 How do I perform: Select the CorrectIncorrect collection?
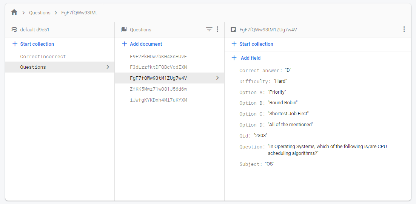(x=43, y=56)
